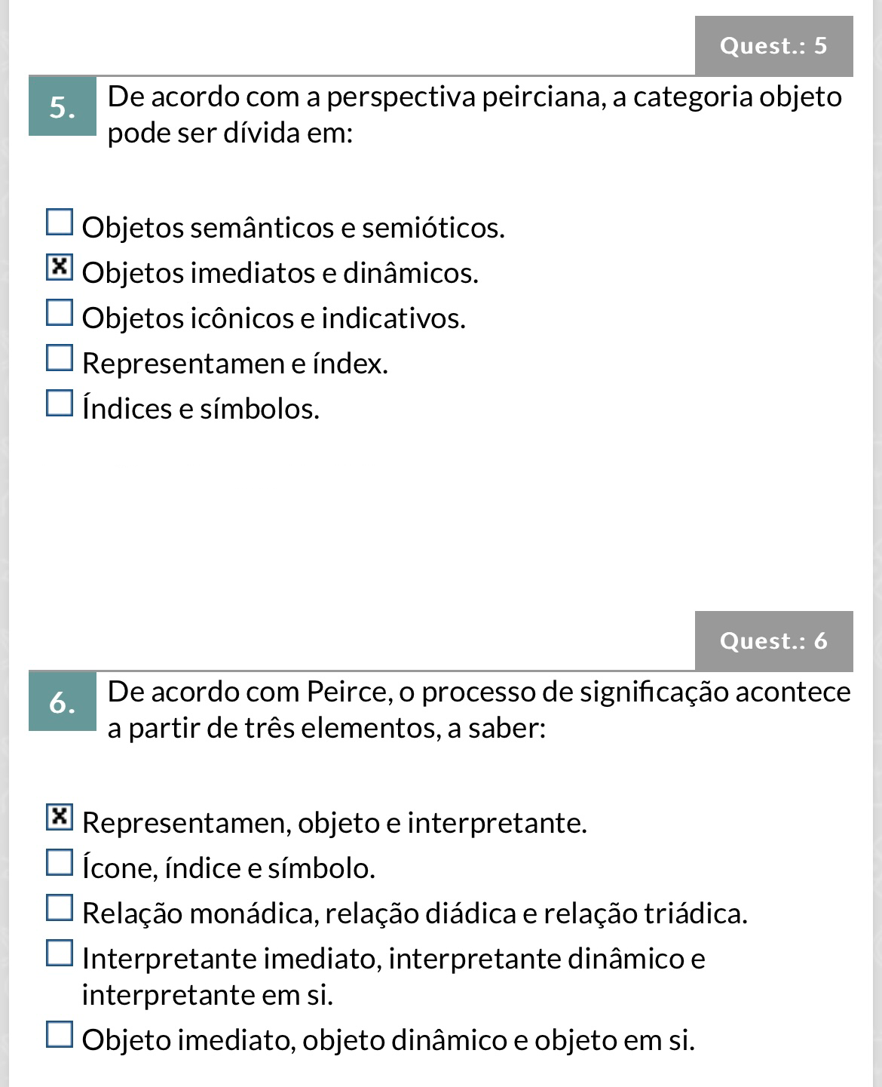Select the "Interpretante imediato, interpretante dinâmico" checkbox

[x=60, y=953]
